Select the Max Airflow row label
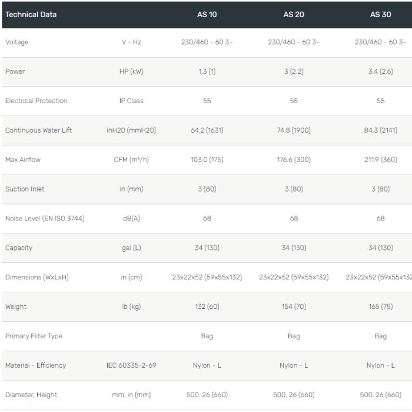412x412 pixels. (x=23, y=160)
